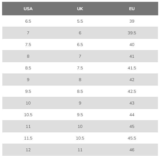
Task: Choose the EU size 43 cell
Action: (132, 103)
